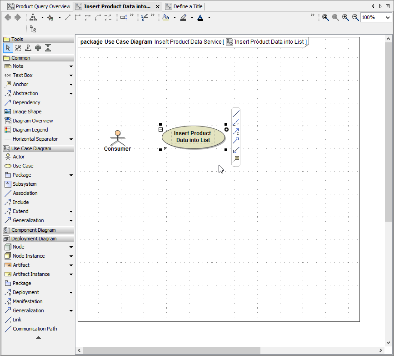Click the Back navigation arrow
The image size is (394, 356).
click(x=8, y=17)
